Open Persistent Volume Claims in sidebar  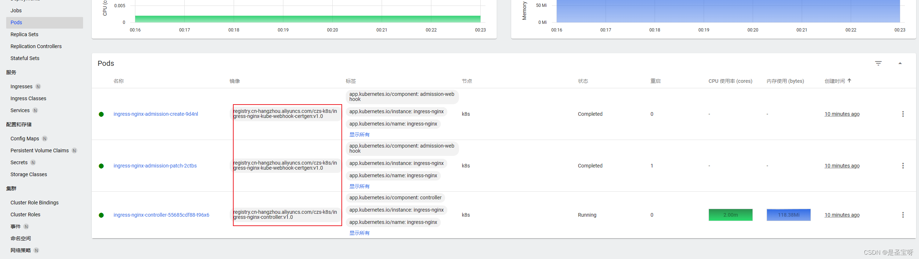tap(40, 150)
